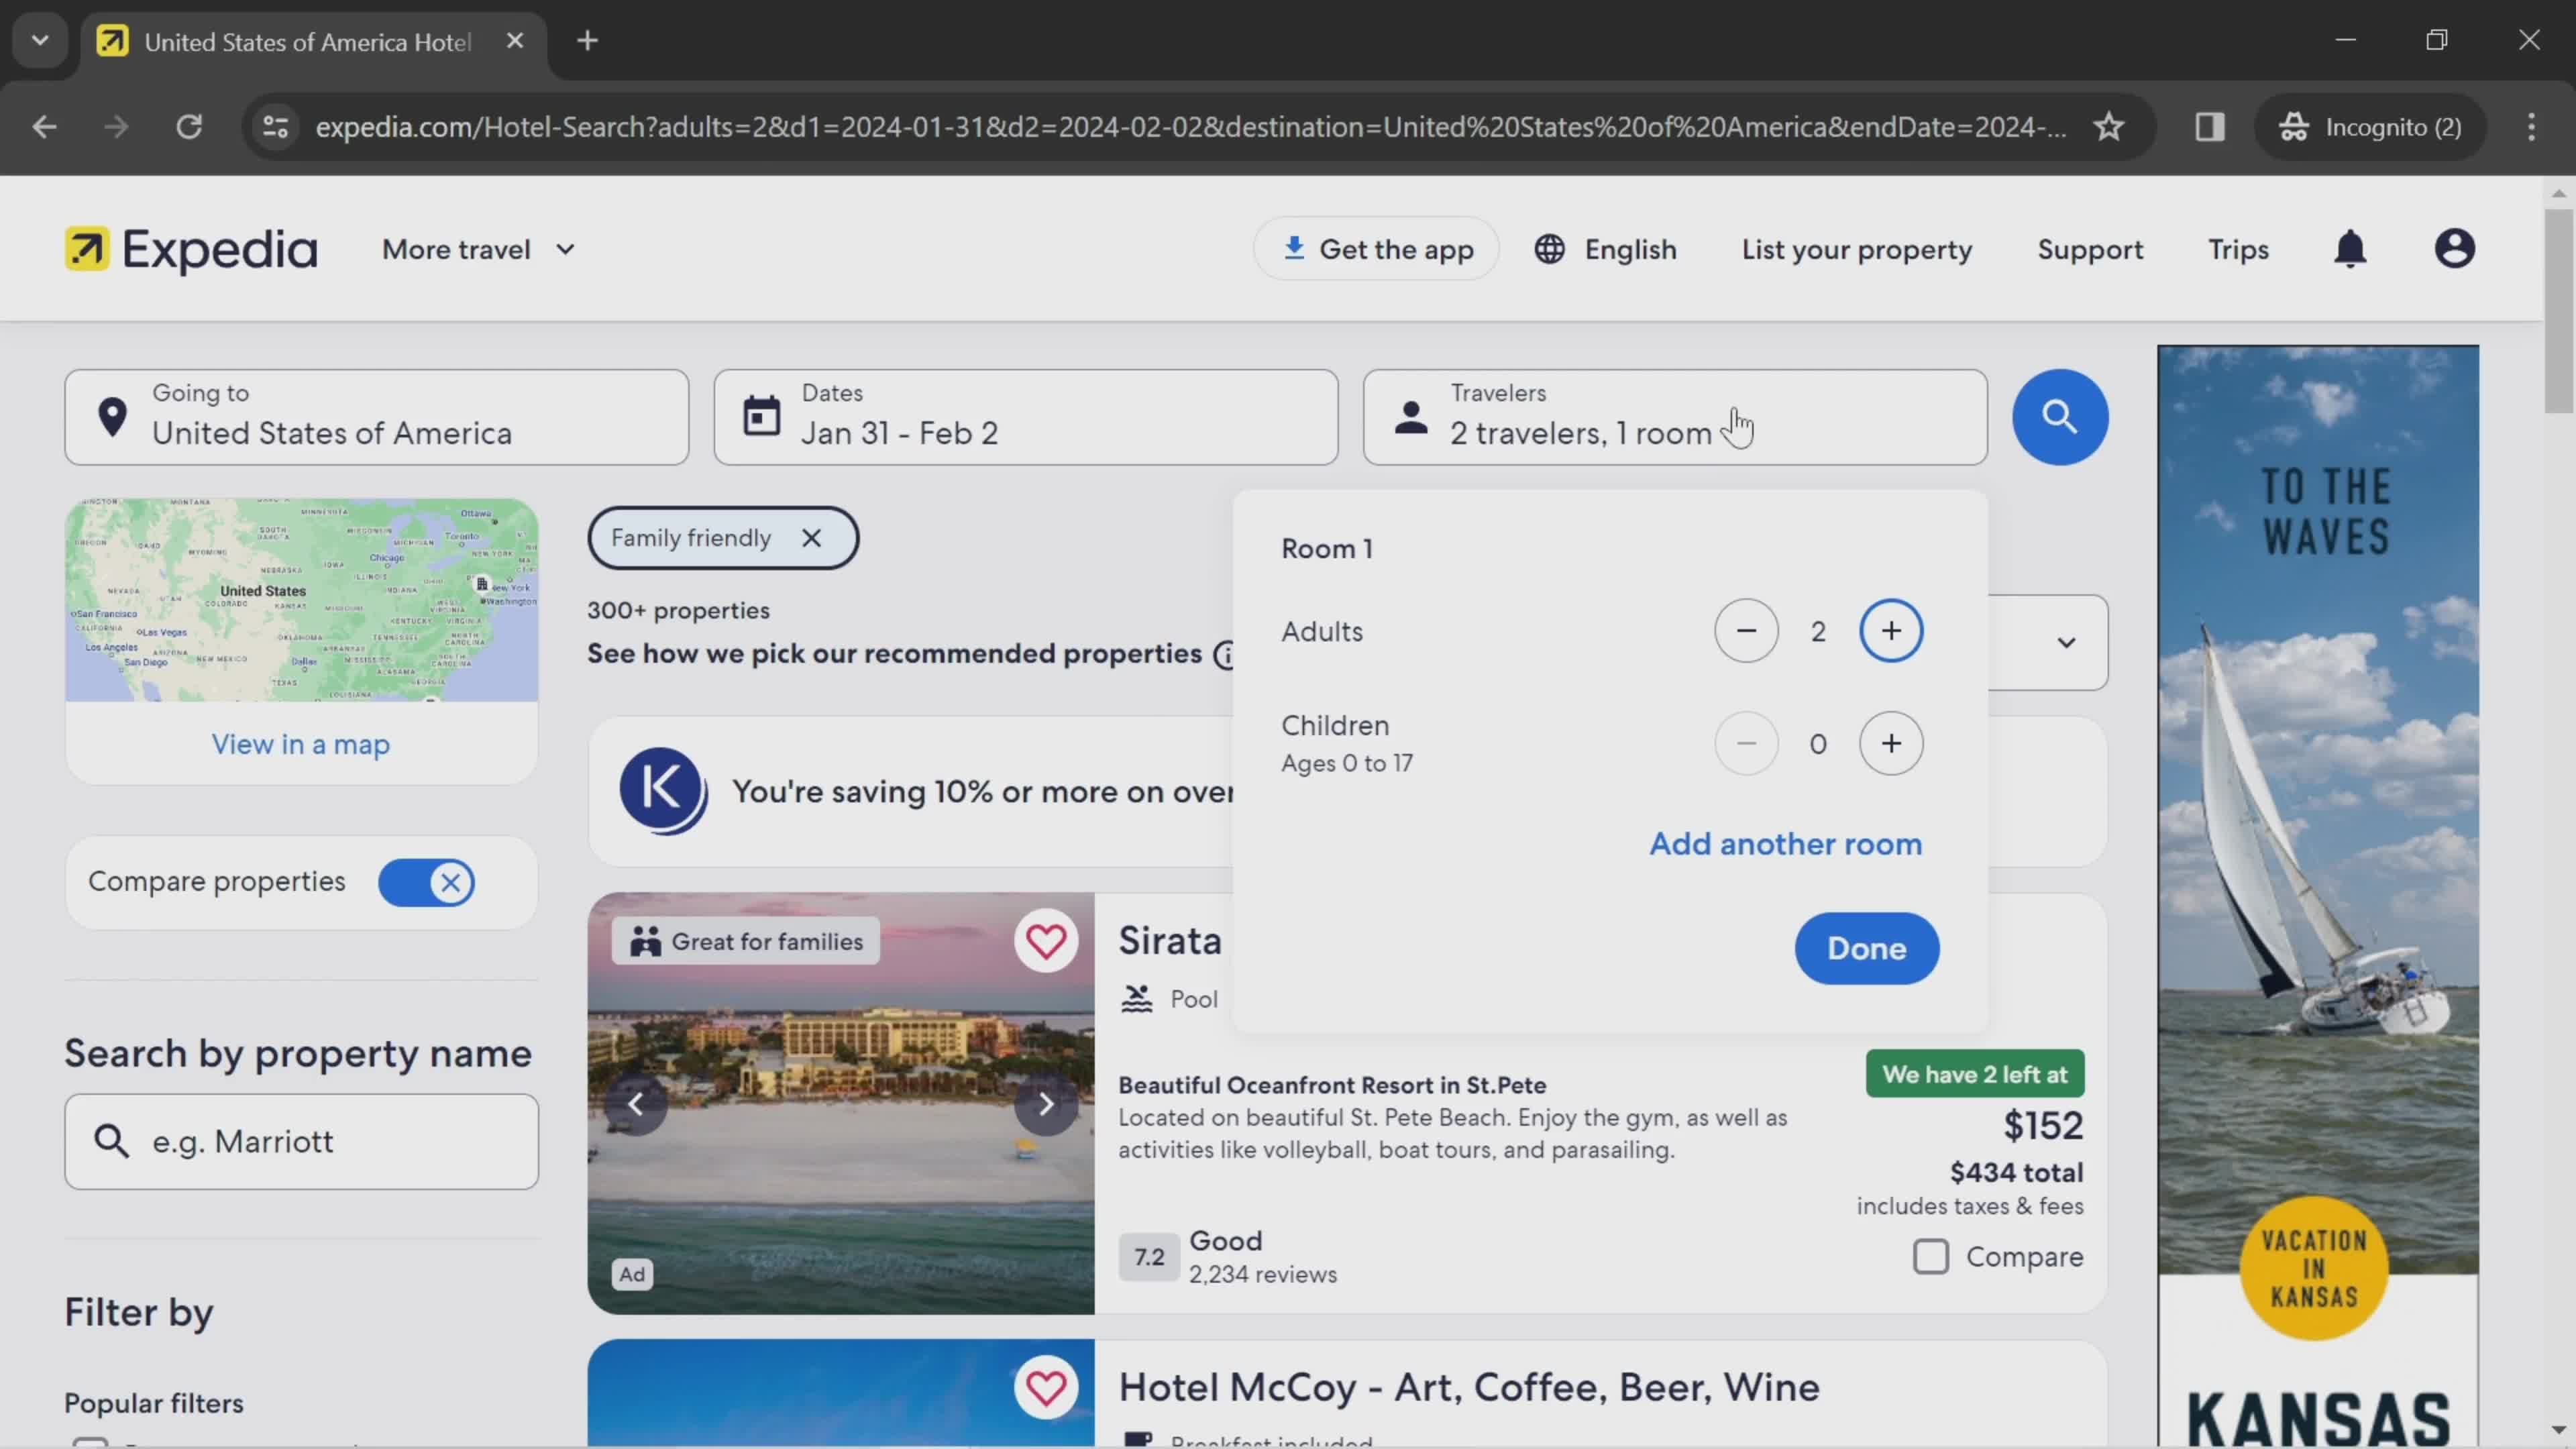This screenshot has width=2576, height=1449.
Task: Click the Expedia logo
Action: [x=191, y=249]
